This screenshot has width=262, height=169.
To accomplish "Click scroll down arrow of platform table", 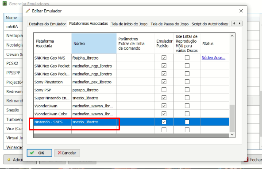I will (232, 135).
